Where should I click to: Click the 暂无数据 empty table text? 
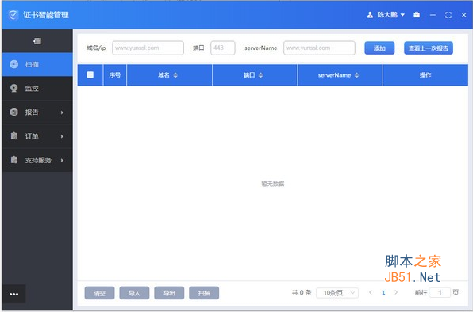(273, 184)
